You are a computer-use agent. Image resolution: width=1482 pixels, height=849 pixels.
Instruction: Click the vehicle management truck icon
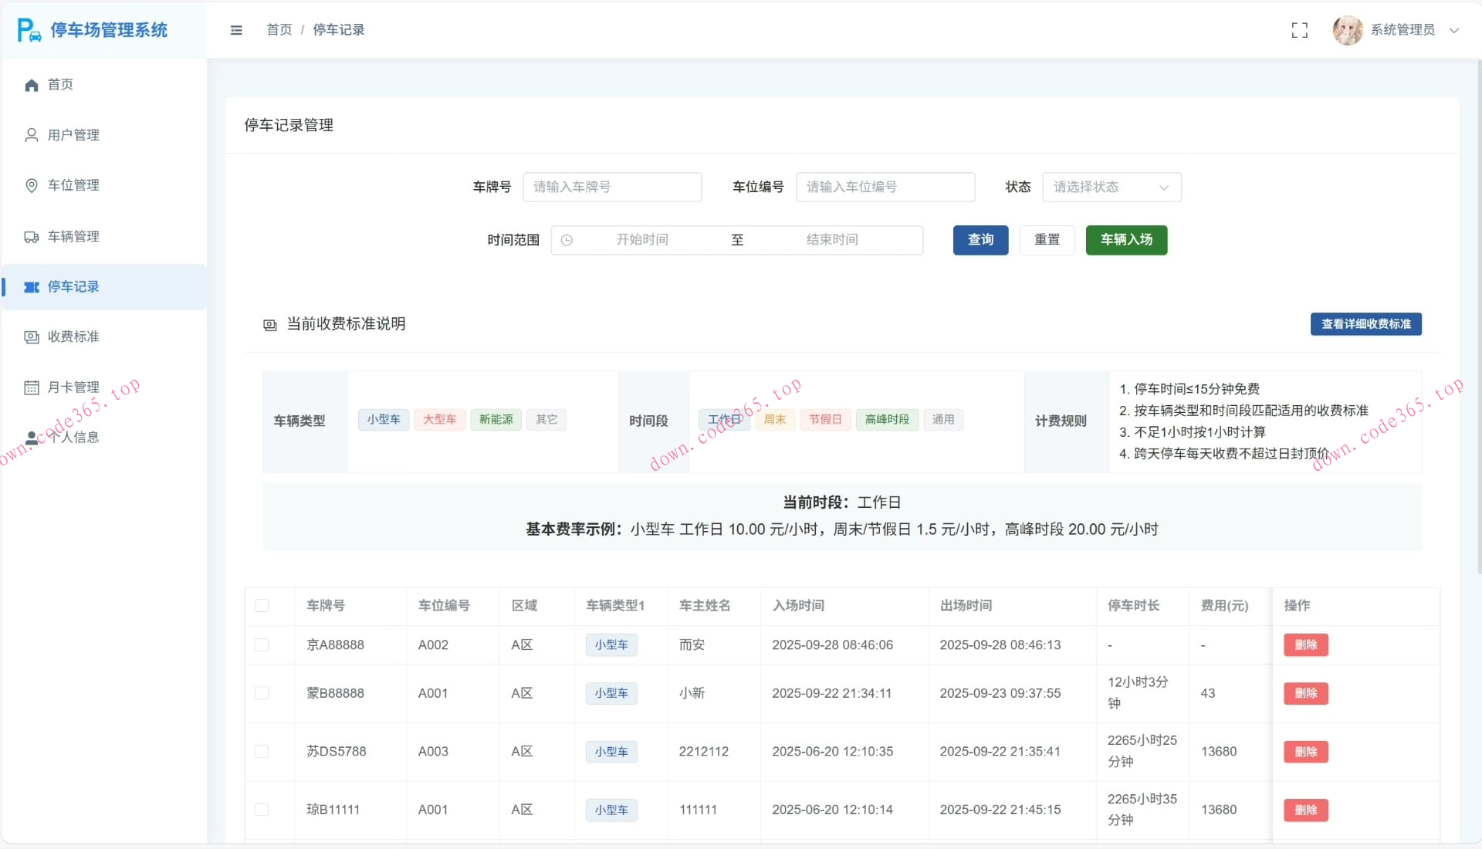(x=32, y=237)
